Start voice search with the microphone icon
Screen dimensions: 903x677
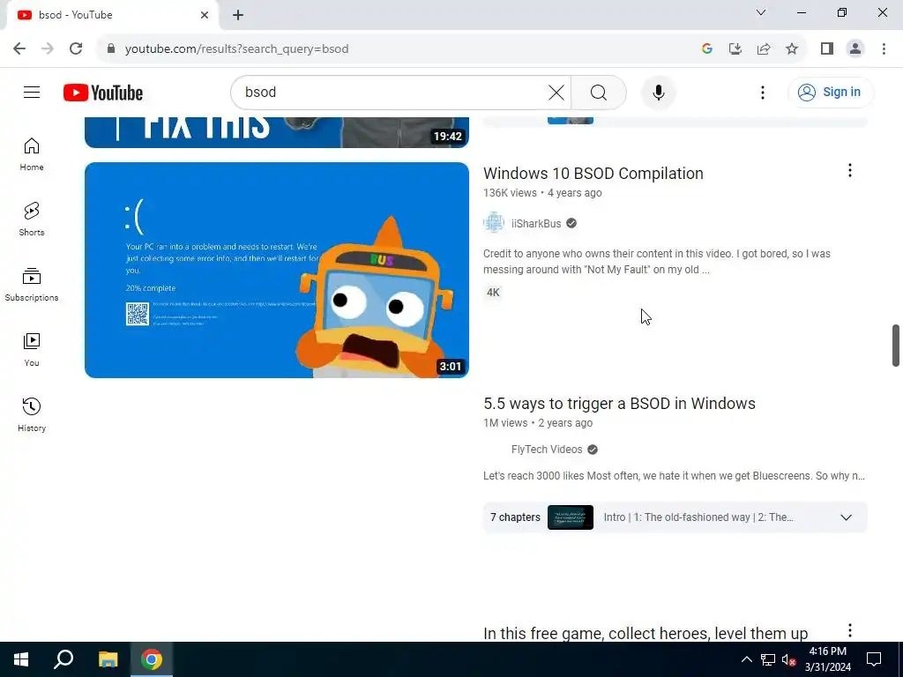pos(658,92)
